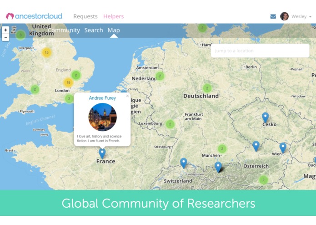The width and height of the screenshot is (316, 225).
Task: Open the green cluster 2 near Amsterdam
Action: (160, 76)
